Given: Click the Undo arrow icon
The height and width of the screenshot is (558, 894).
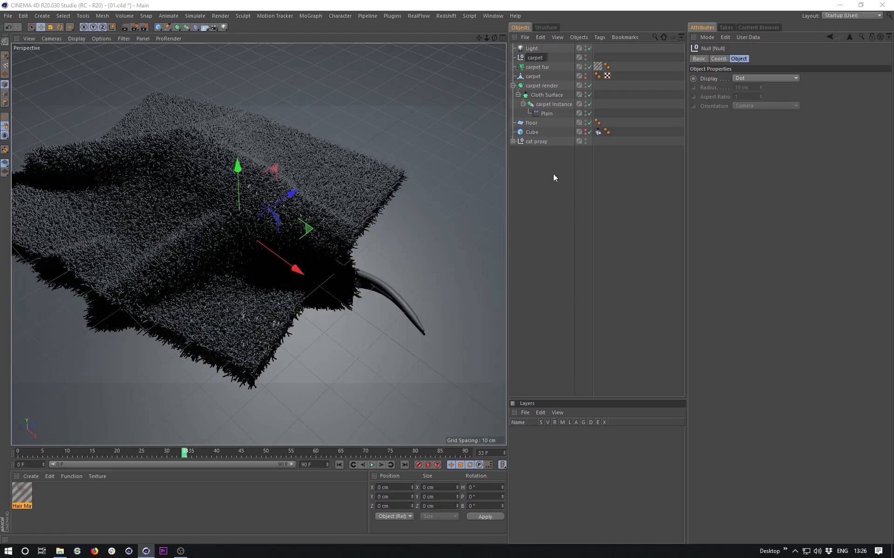Looking at the screenshot, I should (8, 27).
